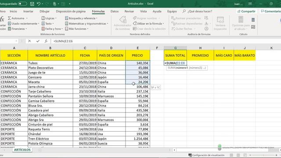Open the Ayuda tab
The width and height of the screenshot is (281, 158).
coord(157,11)
